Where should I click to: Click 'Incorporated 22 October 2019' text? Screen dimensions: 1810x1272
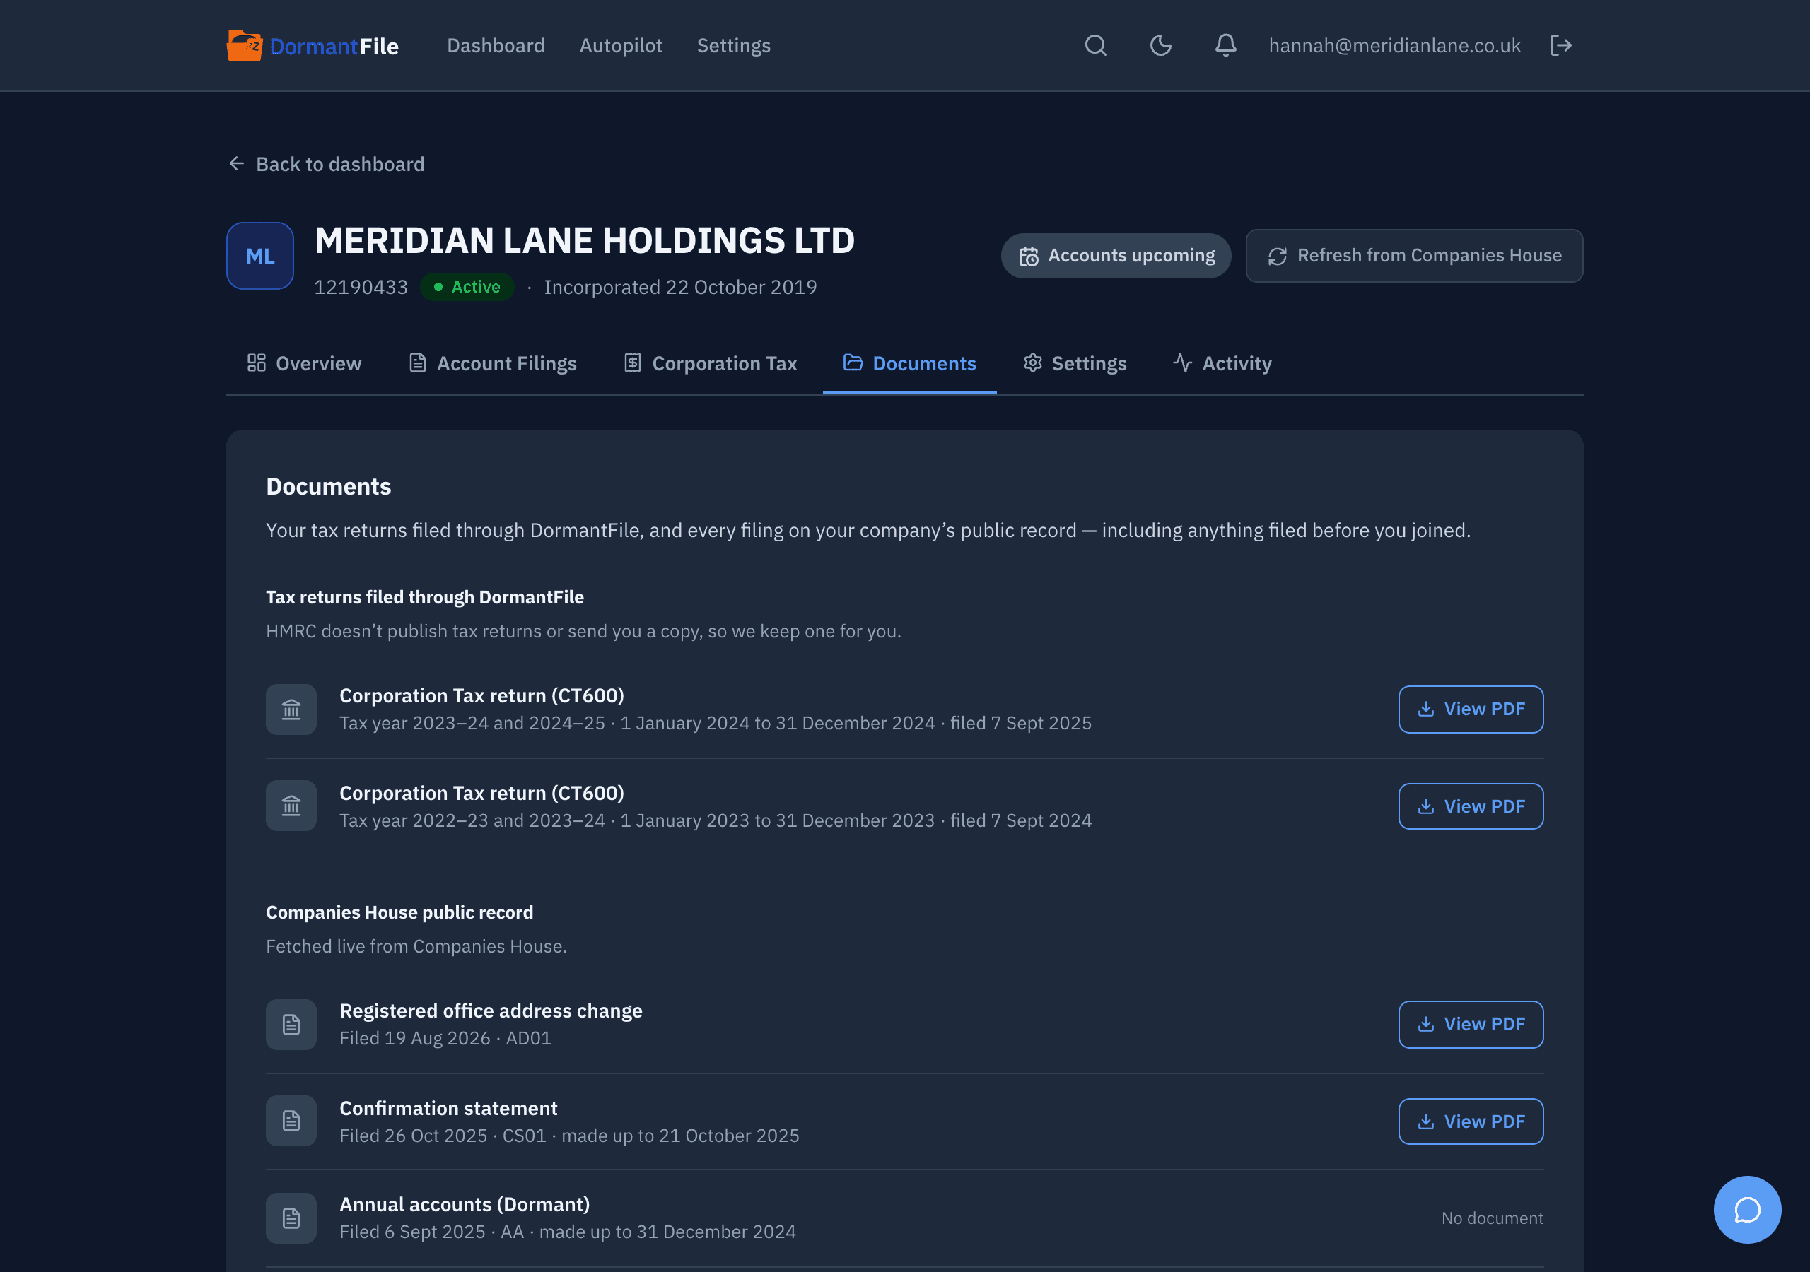coord(680,287)
